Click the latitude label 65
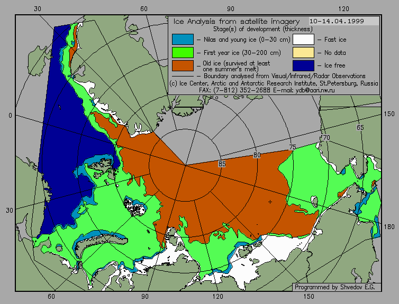Viewport: 399px width, 304px height. [360, 127]
